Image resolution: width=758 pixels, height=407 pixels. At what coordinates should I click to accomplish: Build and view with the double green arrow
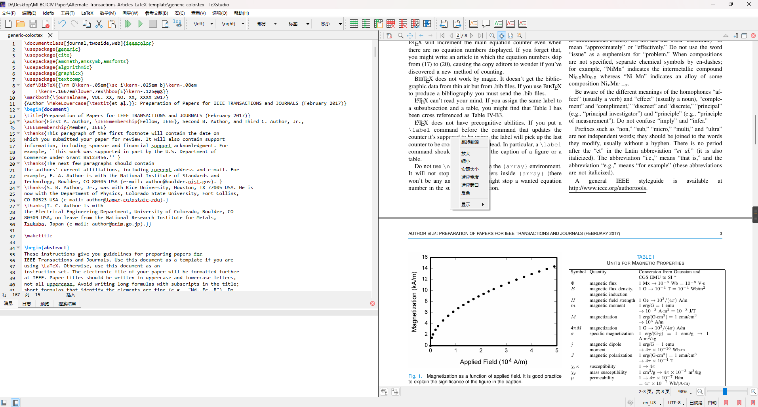[128, 24]
